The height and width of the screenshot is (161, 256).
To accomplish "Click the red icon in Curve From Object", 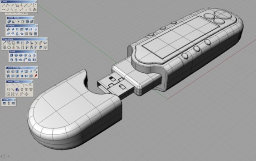I will tap(36, 76).
